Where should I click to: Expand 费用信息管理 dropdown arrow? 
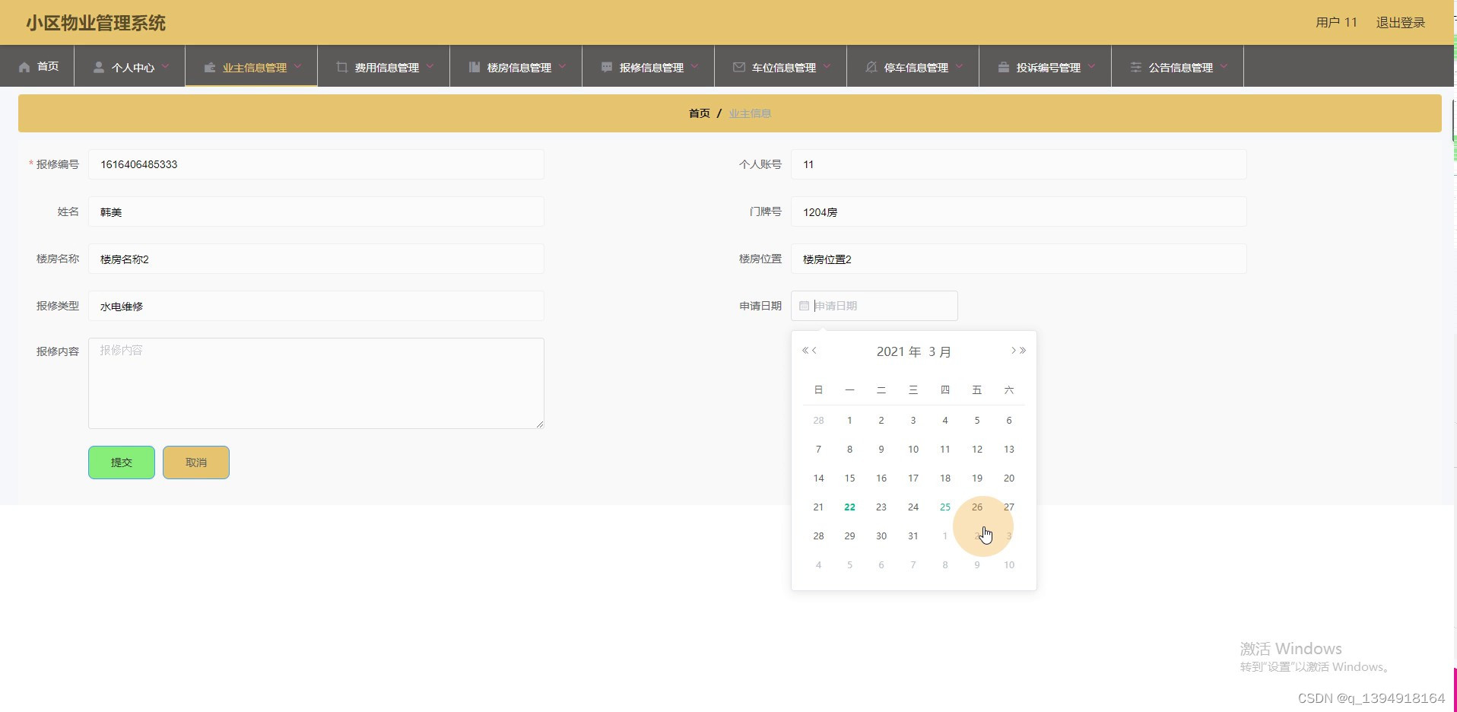(x=430, y=66)
